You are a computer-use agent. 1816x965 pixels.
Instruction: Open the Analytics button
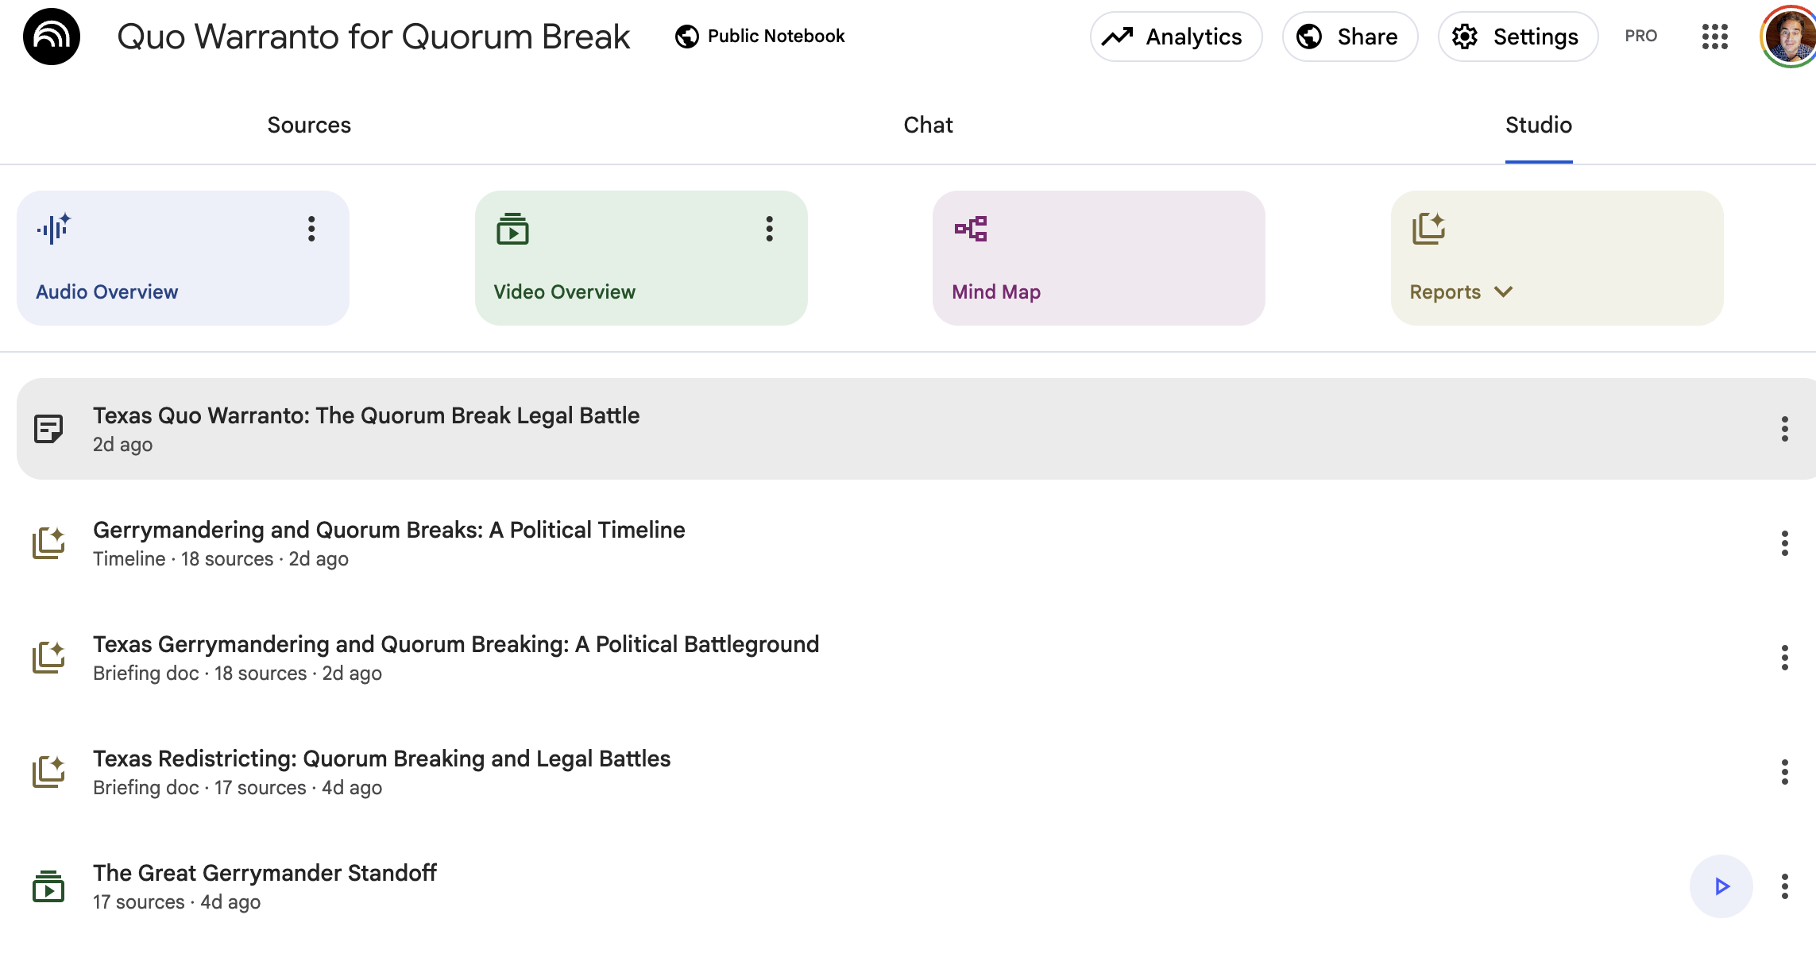point(1176,37)
